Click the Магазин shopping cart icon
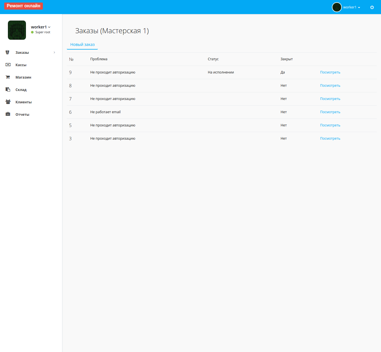This screenshot has width=381, height=352. 8,77
